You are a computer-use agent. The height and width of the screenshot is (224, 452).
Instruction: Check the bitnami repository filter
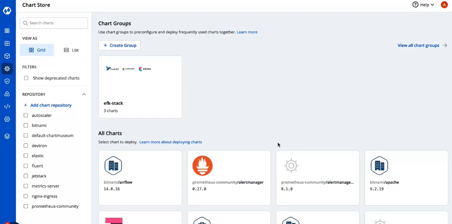pos(26,126)
